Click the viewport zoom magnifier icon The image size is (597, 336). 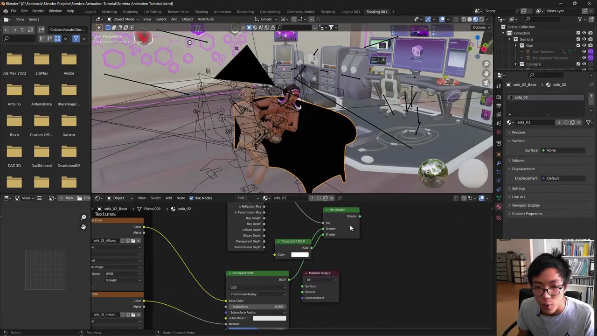[486, 64]
